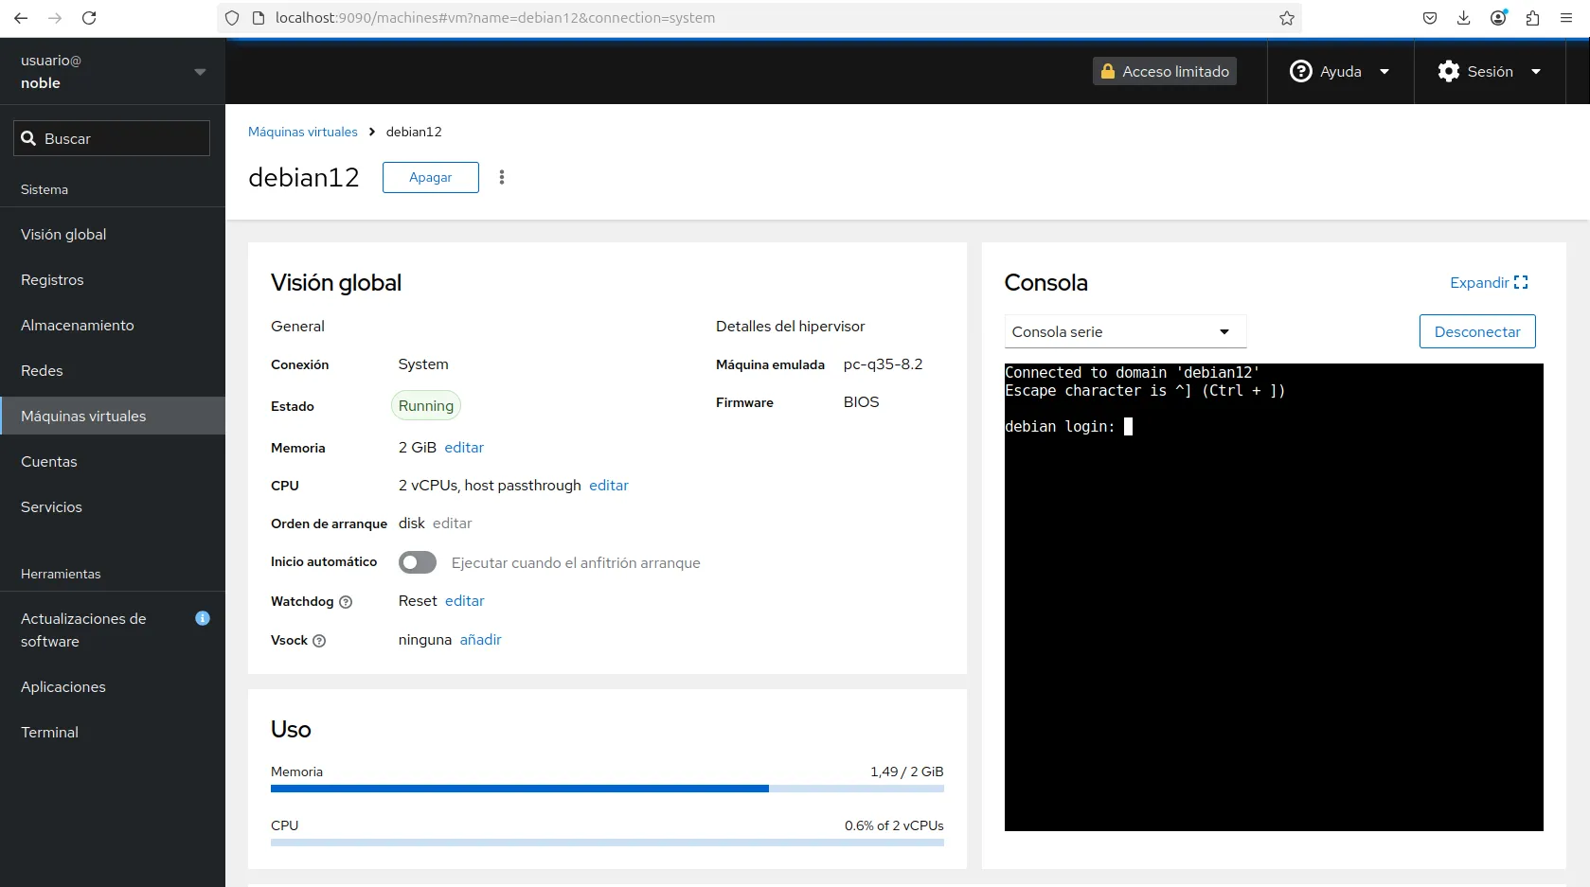Image resolution: width=1590 pixels, height=887 pixels.
Task: Click the kebab menu next to Apagar
Action: (x=502, y=177)
